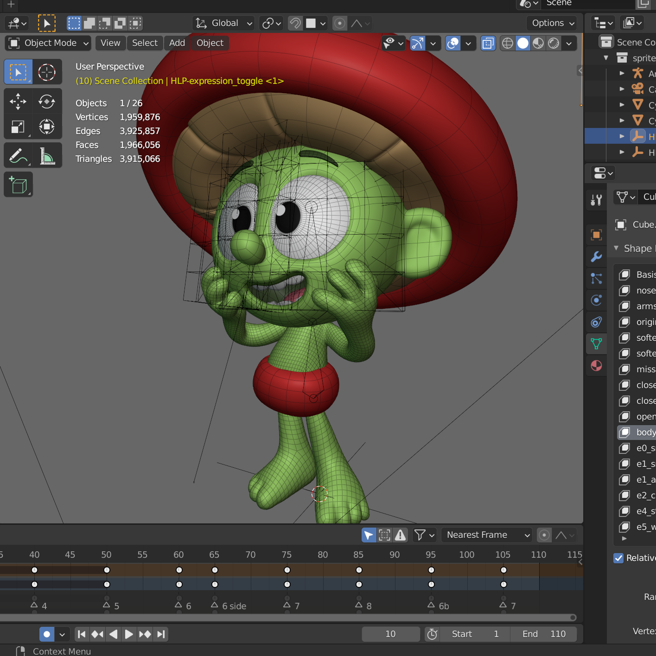
Task: Toggle viewport gizmos display
Action: [x=417, y=43]
